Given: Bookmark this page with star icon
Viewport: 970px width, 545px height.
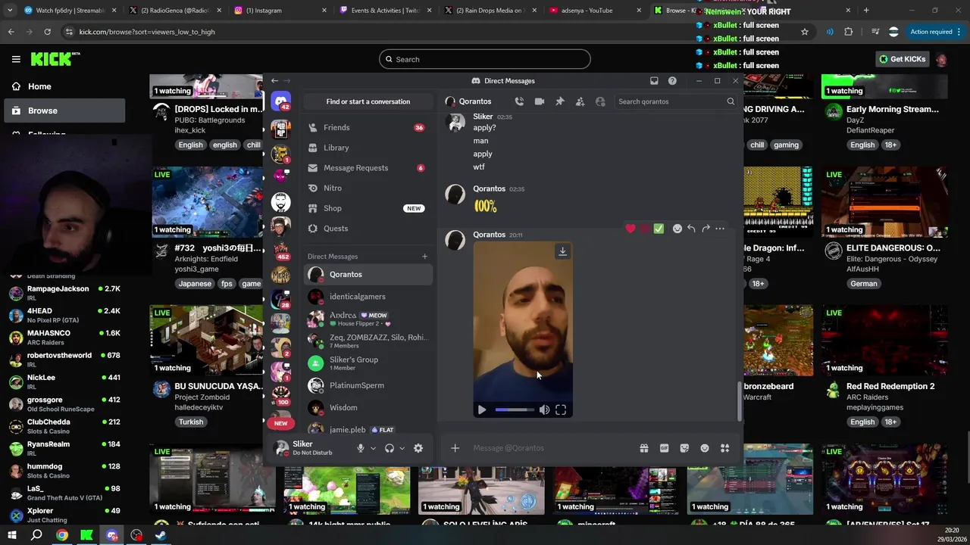Looking at the screenshot, I should pos(805,32).
